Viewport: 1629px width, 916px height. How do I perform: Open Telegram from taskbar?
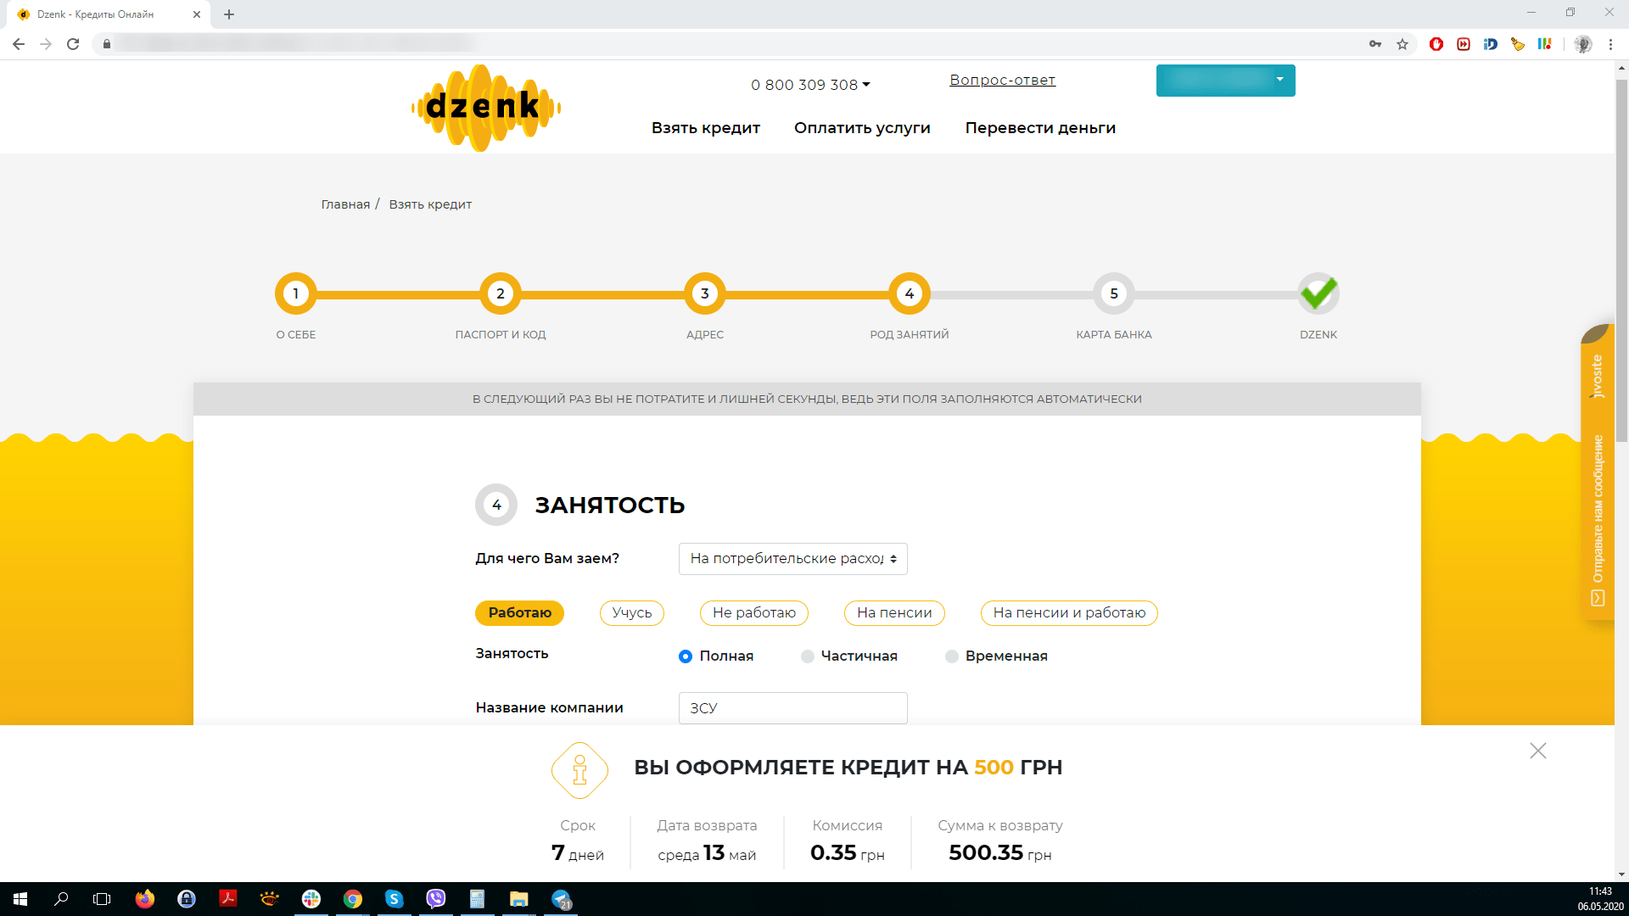point(562,899)
